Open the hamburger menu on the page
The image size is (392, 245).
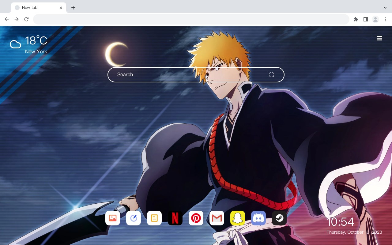click(379, 38)
